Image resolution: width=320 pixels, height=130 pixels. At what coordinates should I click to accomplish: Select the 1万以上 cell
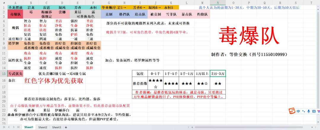pos(202,73)
